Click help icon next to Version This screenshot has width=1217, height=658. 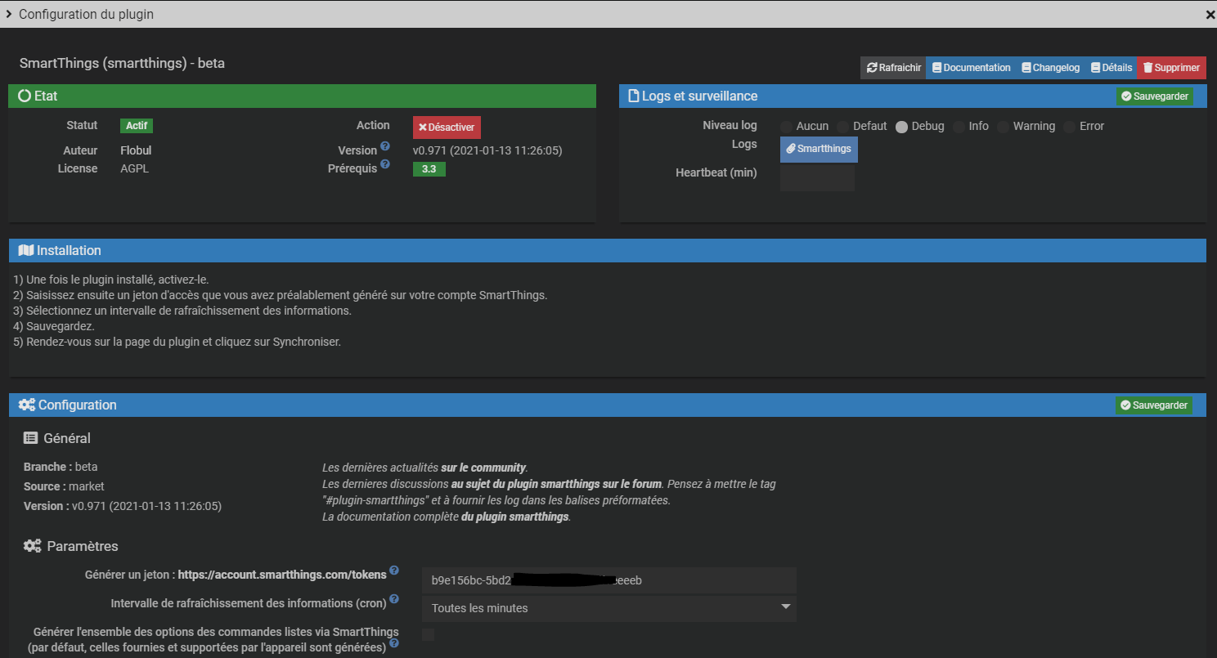385,146
